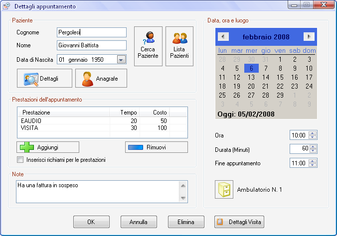Viewport: 337px width, 236px height.
Task: Open Lista Pazienti button
Action: pos(179,46)
